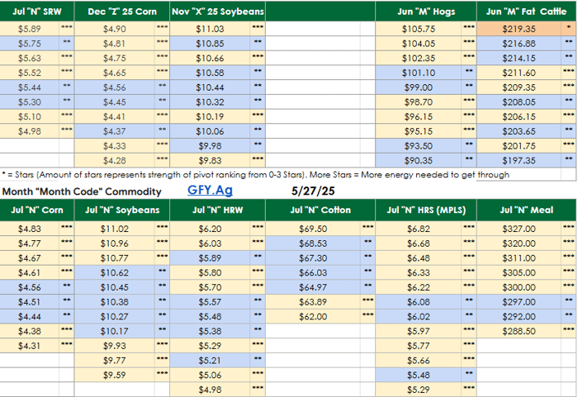Click the Nov "X" 25 Soybeans header

point(218,12)
